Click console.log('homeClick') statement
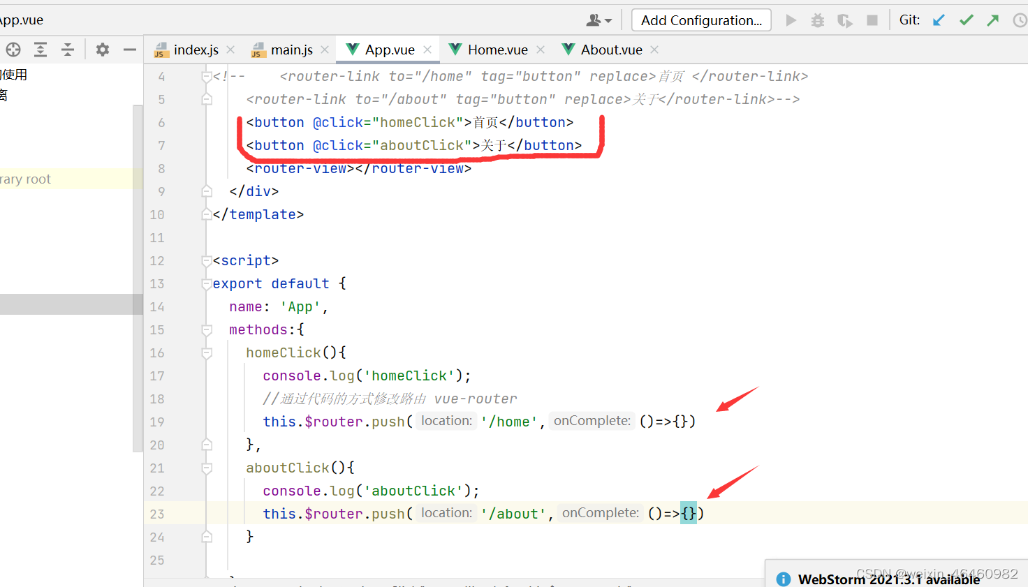1028x587 pixels. (x=367, y=376)
